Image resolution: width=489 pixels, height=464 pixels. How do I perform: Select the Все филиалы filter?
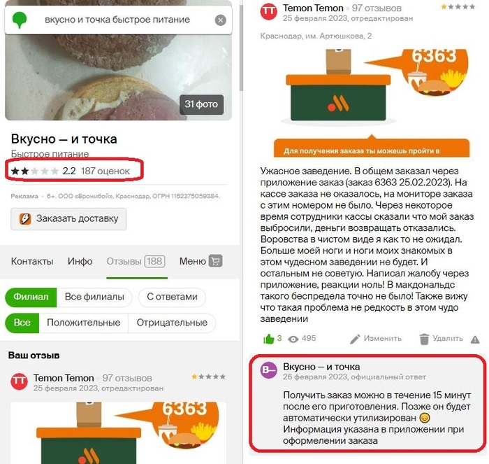[x=94, y=297]
